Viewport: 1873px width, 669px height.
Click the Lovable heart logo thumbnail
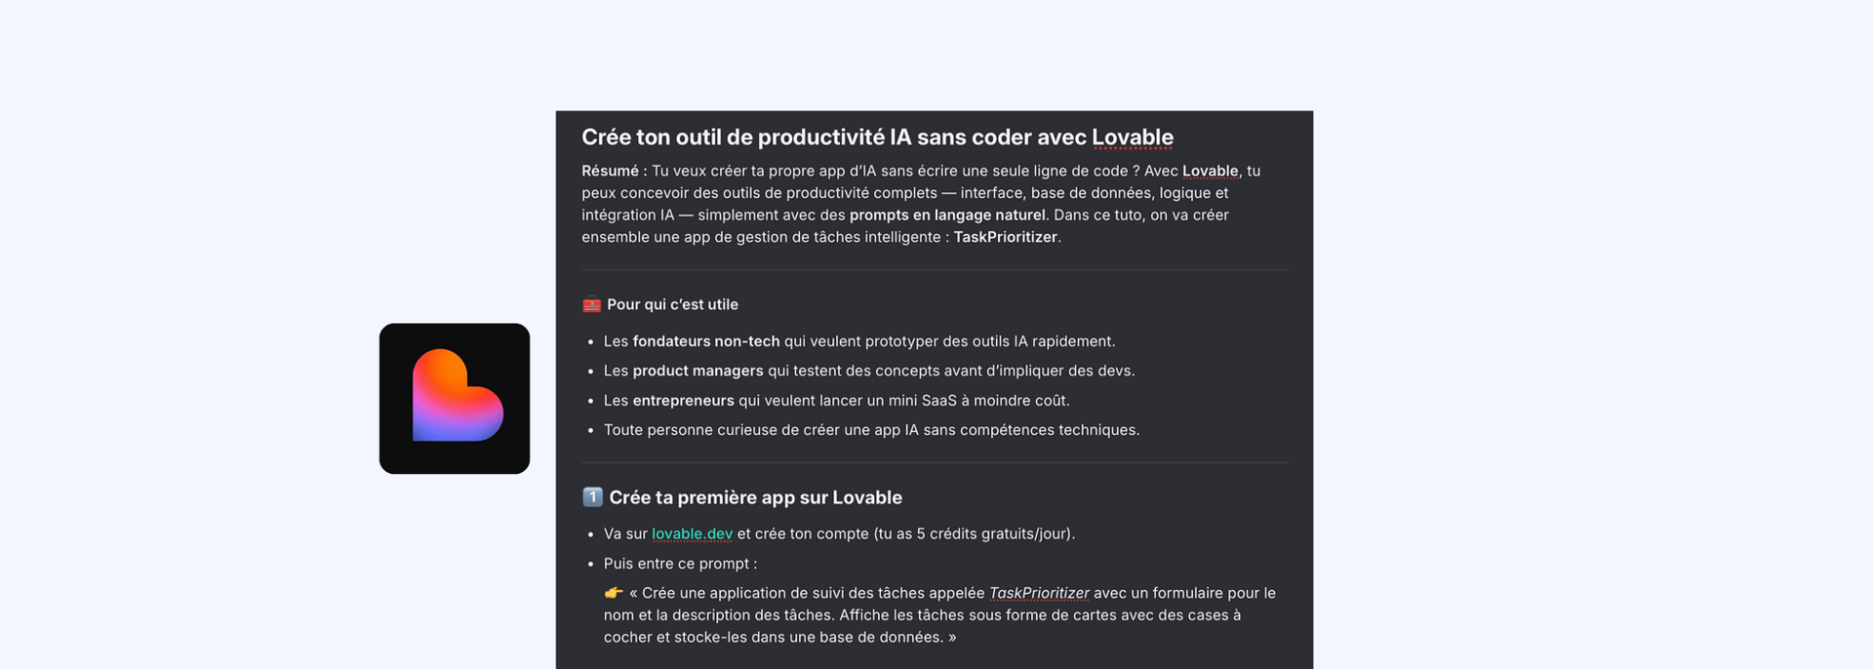coord(455,399)
